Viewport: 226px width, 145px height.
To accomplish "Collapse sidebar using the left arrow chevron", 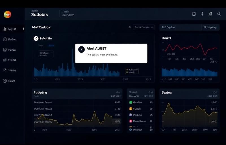I will 23,29.
